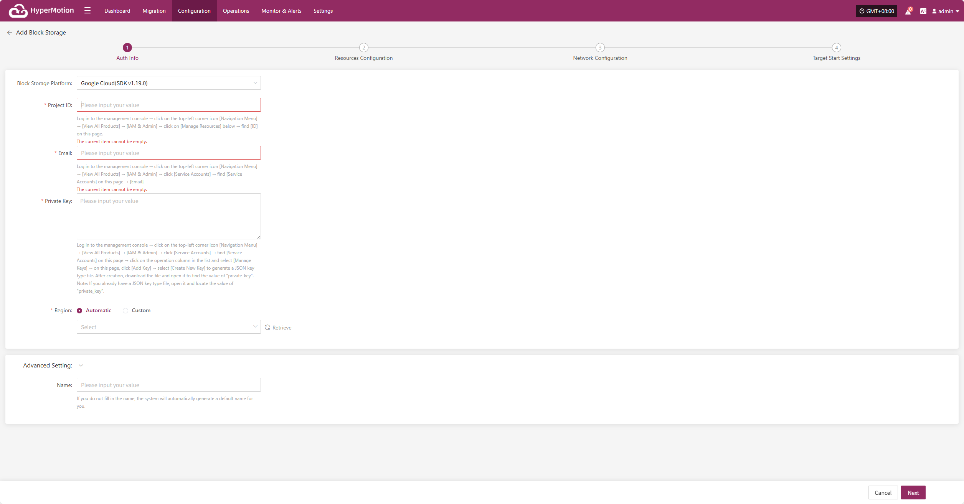The width and height of the screenshot is (964, 504).
Task: Click step 1 Auth Info circle
Action: coord(127,48)
